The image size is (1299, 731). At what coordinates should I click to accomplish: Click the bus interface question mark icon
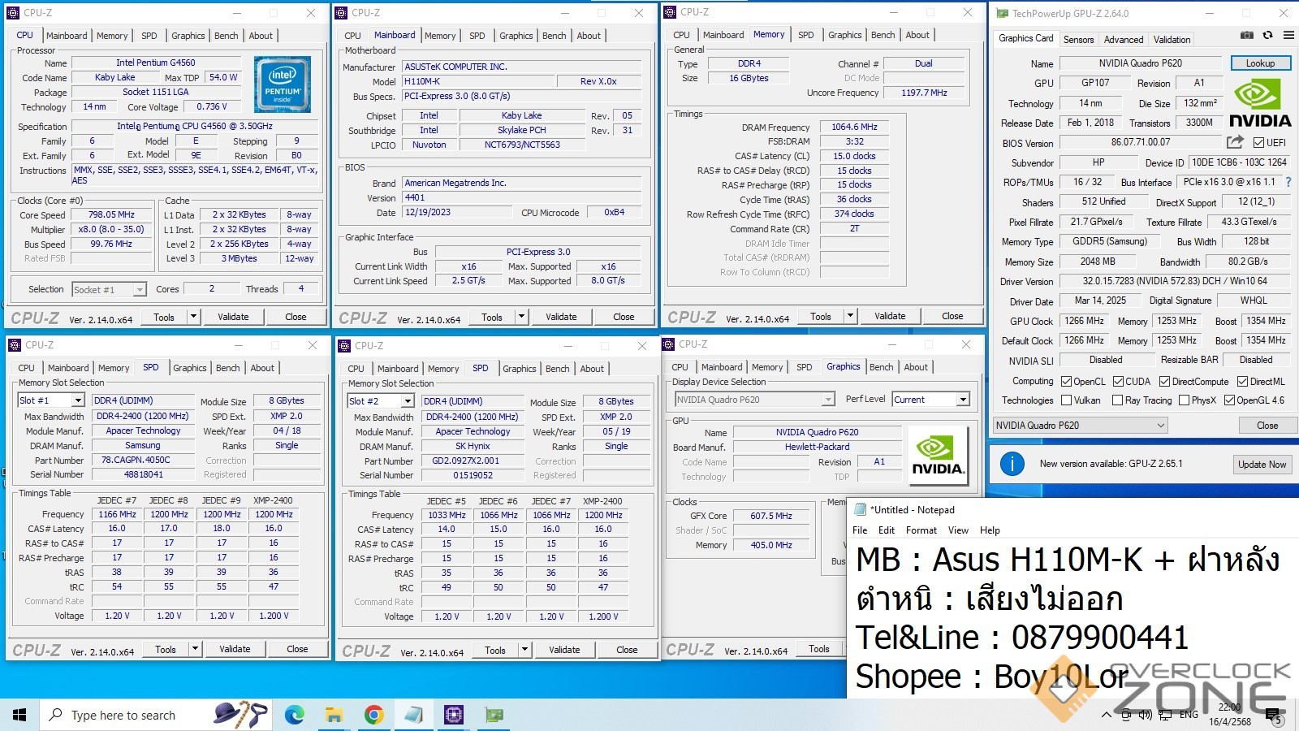pyautogui.click(x=1288, y=182)
